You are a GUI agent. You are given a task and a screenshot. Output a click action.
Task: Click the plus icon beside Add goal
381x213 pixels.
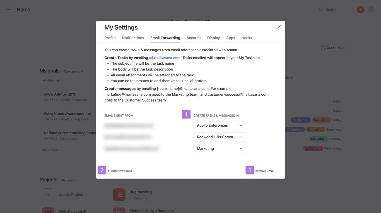coord(44,80)
